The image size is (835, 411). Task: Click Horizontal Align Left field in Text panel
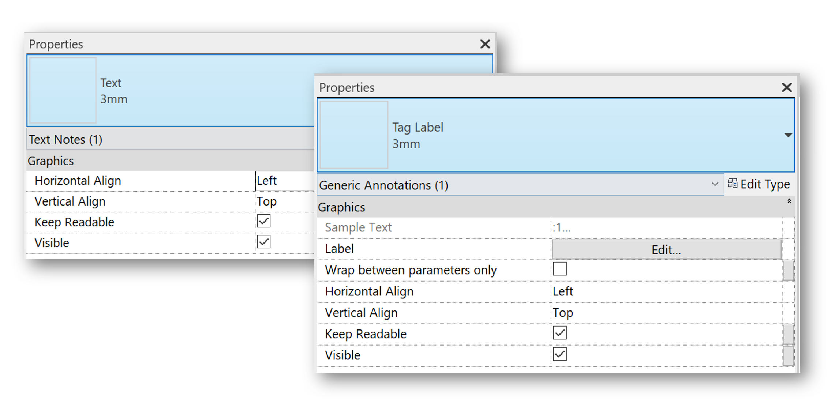pyautogui.click(x=285, y=181)
